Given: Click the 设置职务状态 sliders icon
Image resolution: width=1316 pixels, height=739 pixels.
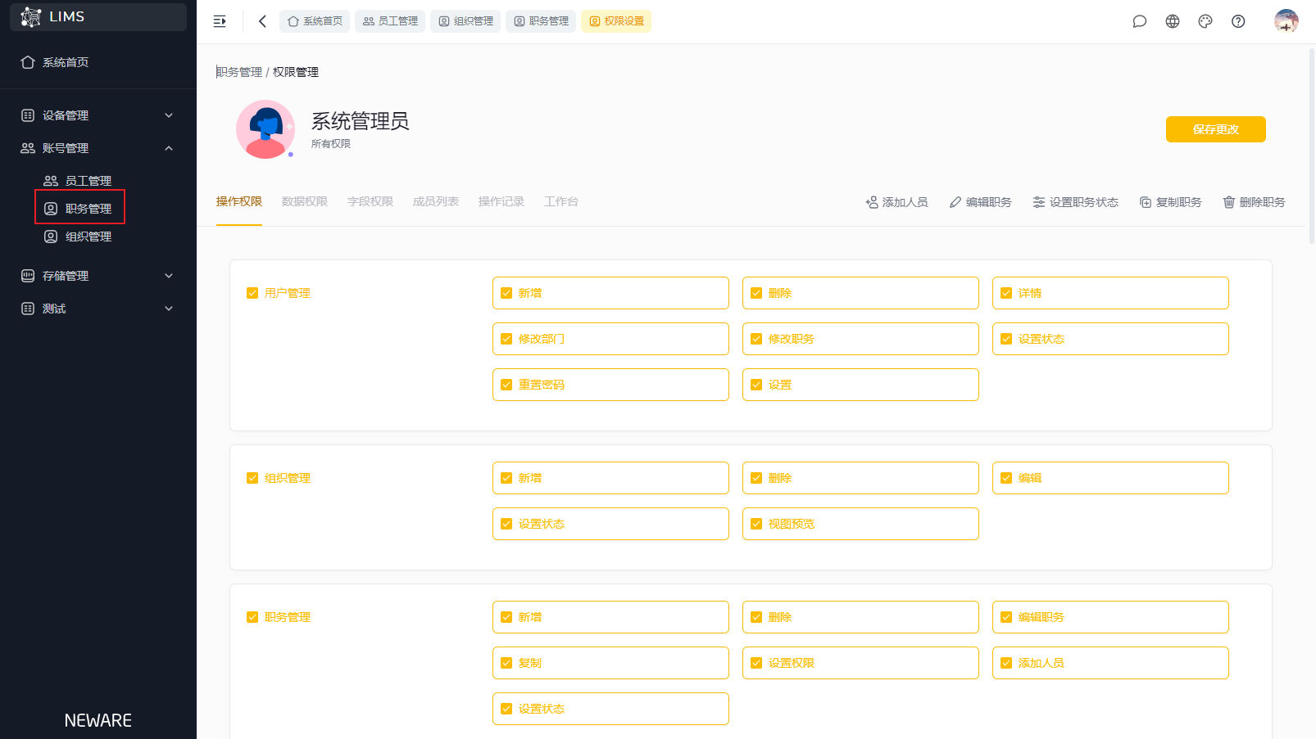Looking at the screenshot, I should (1039, 202).
